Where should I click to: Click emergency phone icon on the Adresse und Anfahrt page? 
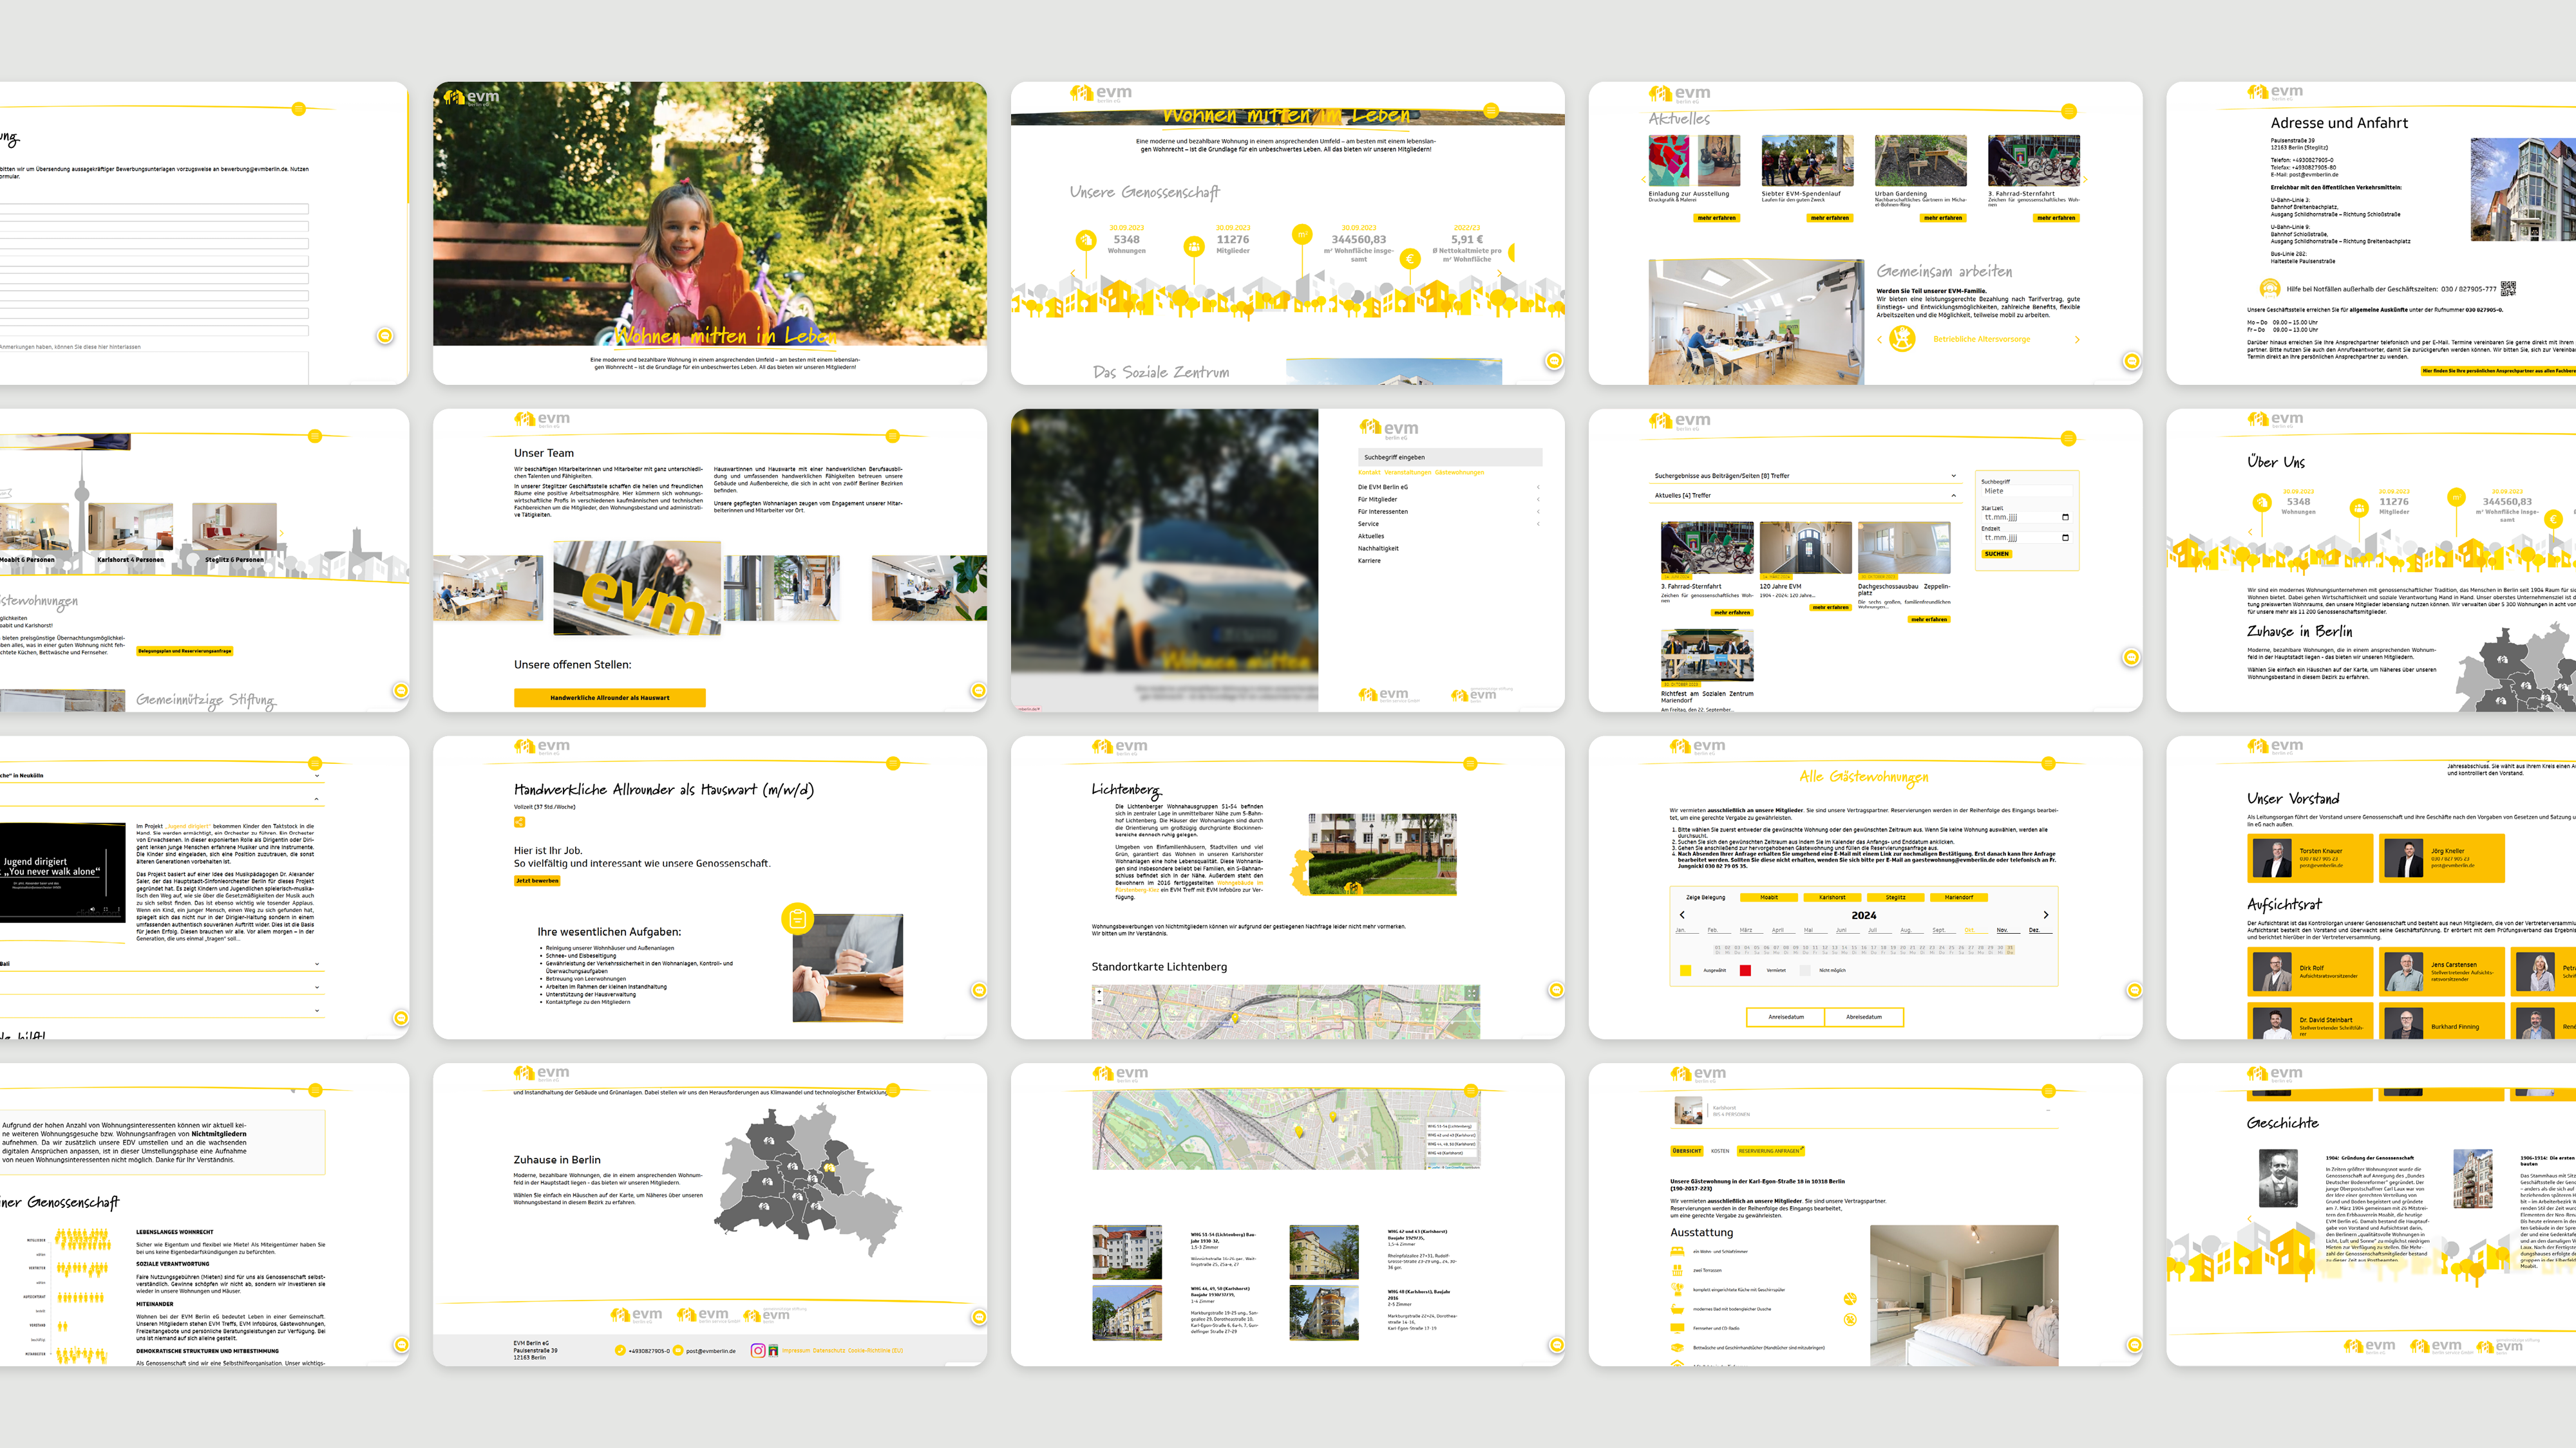click(x=2270, y=289)
